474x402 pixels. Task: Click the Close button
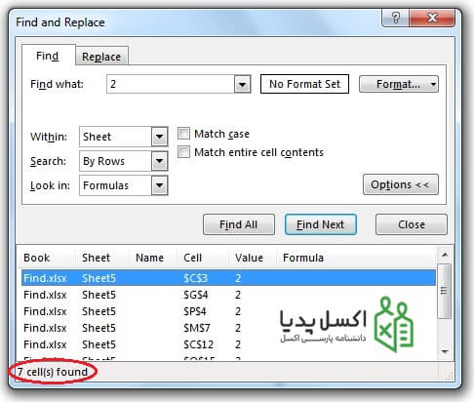(412, 224)
